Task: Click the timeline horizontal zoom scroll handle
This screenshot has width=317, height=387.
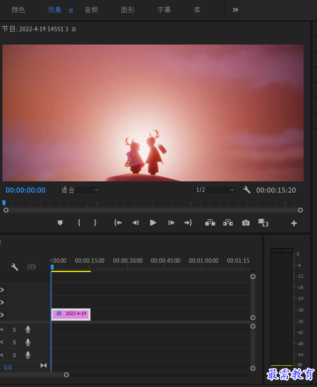Action: [x=66, y=375]
